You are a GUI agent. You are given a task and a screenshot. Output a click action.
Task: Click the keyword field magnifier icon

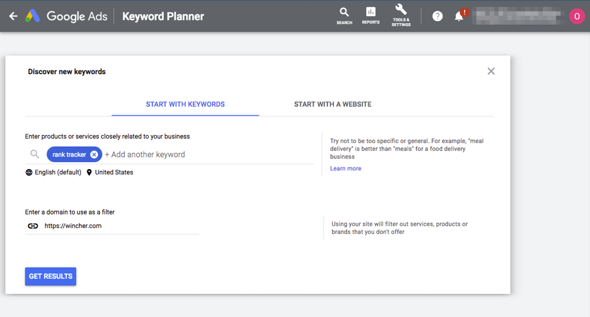(x=35, y=154)
